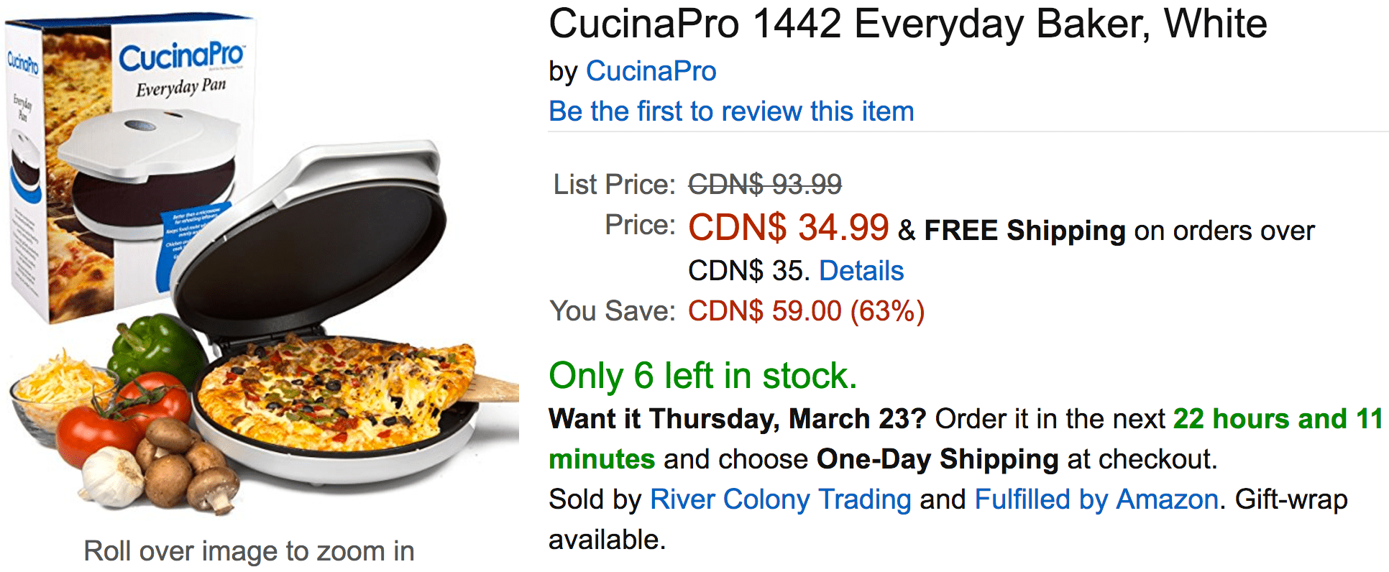1389x572 pixels.
Task: Open the free shipping Details link
Action: tap(861, 271)
